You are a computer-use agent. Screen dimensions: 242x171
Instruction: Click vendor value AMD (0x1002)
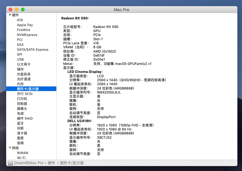point(105,51)
